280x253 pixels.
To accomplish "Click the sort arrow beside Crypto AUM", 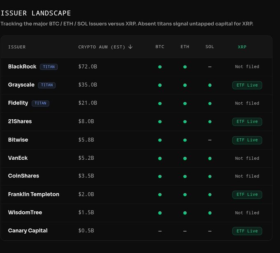I will pyautogui.click(x=131, y=47).
